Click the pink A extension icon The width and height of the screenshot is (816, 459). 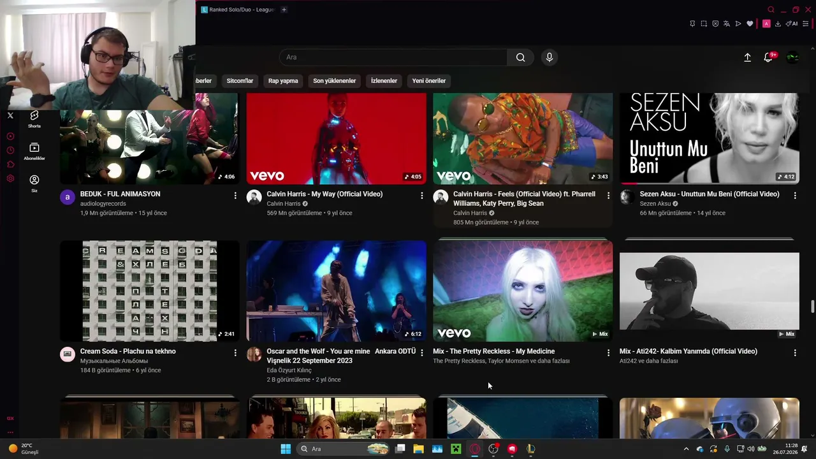tap(766, 24)
